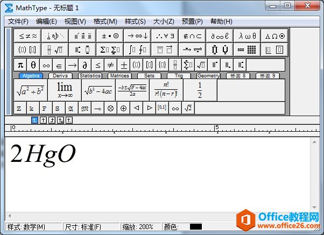Open the 视图(V) menu

click(x=75, y=22)
